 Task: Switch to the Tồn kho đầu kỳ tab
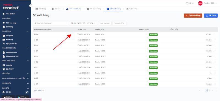(x=74, y=9)
